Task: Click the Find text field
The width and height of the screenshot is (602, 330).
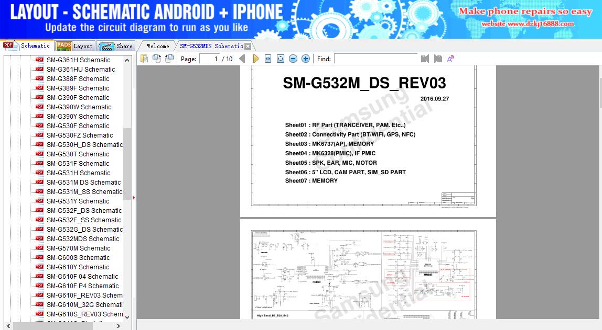Action: tap(376, 59)
